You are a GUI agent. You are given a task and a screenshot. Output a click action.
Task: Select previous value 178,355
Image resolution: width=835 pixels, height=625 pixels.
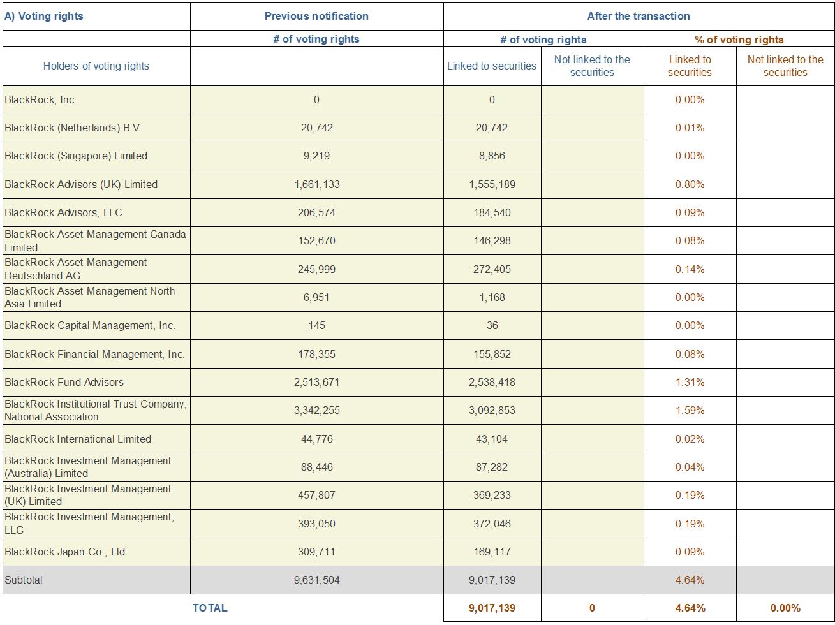317,354
